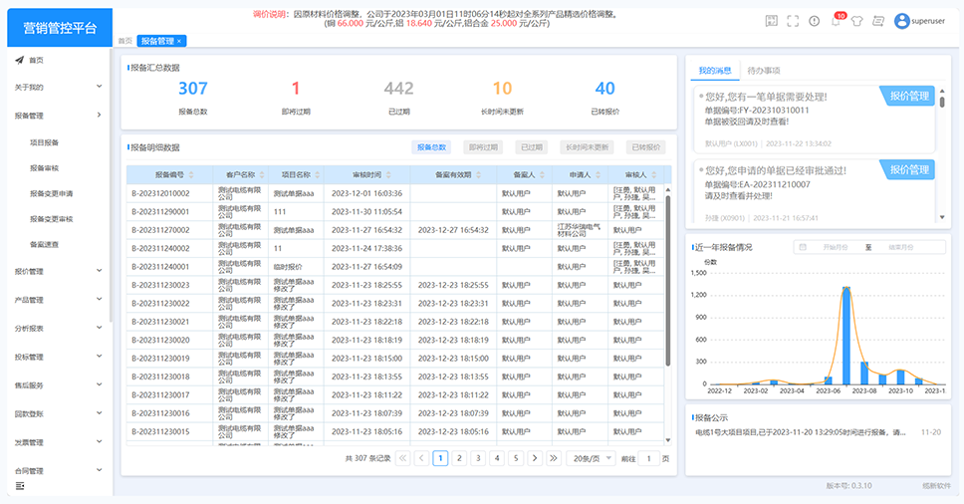Image resolution: width=964 pixels, height=504 pixels.
Task: Switch to the 我的消息 tab
Action: point(715,71)
